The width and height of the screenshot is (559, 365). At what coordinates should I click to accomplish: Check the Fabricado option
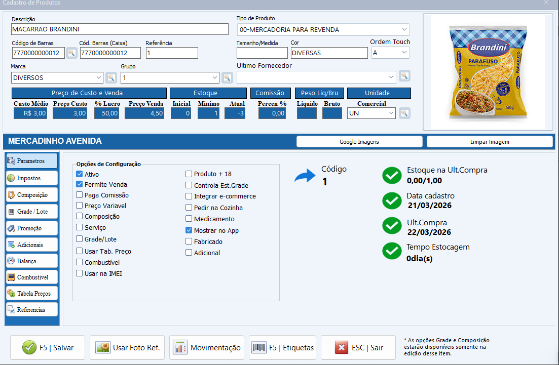click(189, 241)
